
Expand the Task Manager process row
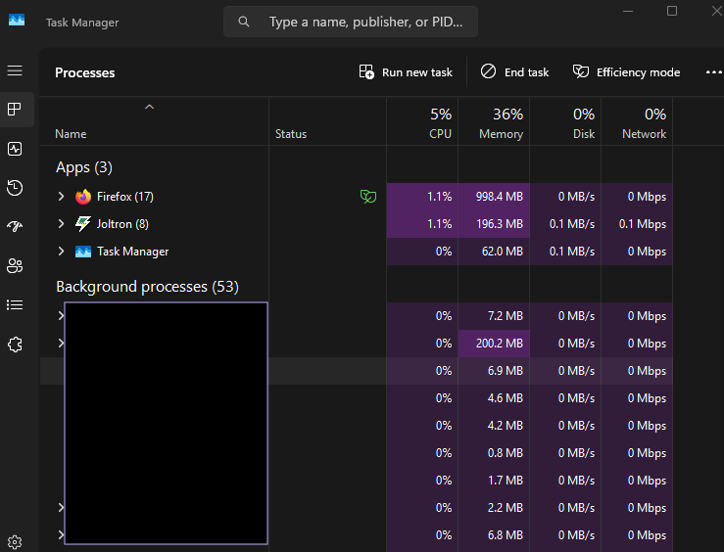pyautogui.click(x=62, y=252)
